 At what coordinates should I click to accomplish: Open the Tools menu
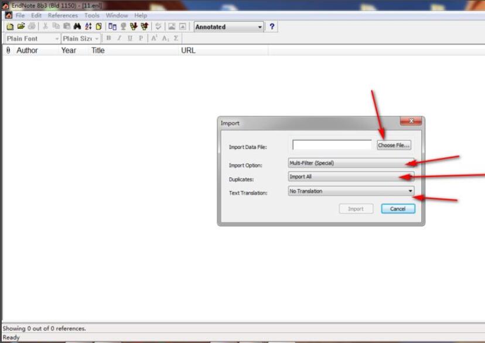coord(91,15)
